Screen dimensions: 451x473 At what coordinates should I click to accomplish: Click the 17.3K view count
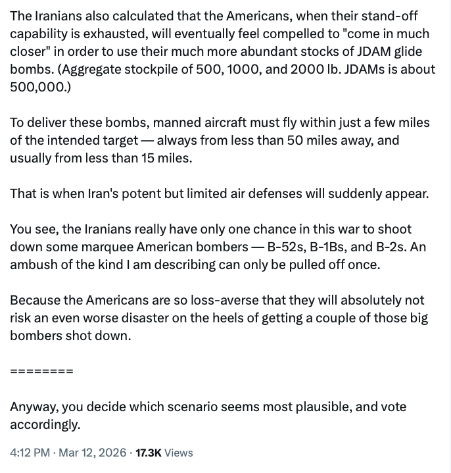148,453
